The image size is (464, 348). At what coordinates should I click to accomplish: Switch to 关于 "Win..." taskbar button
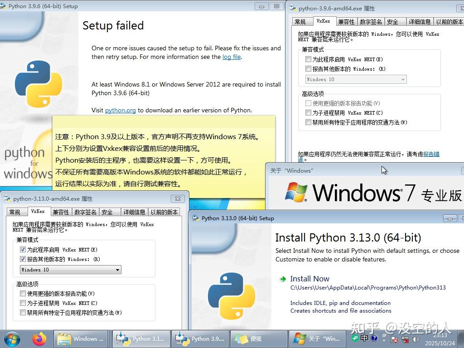tap(317, 339)
